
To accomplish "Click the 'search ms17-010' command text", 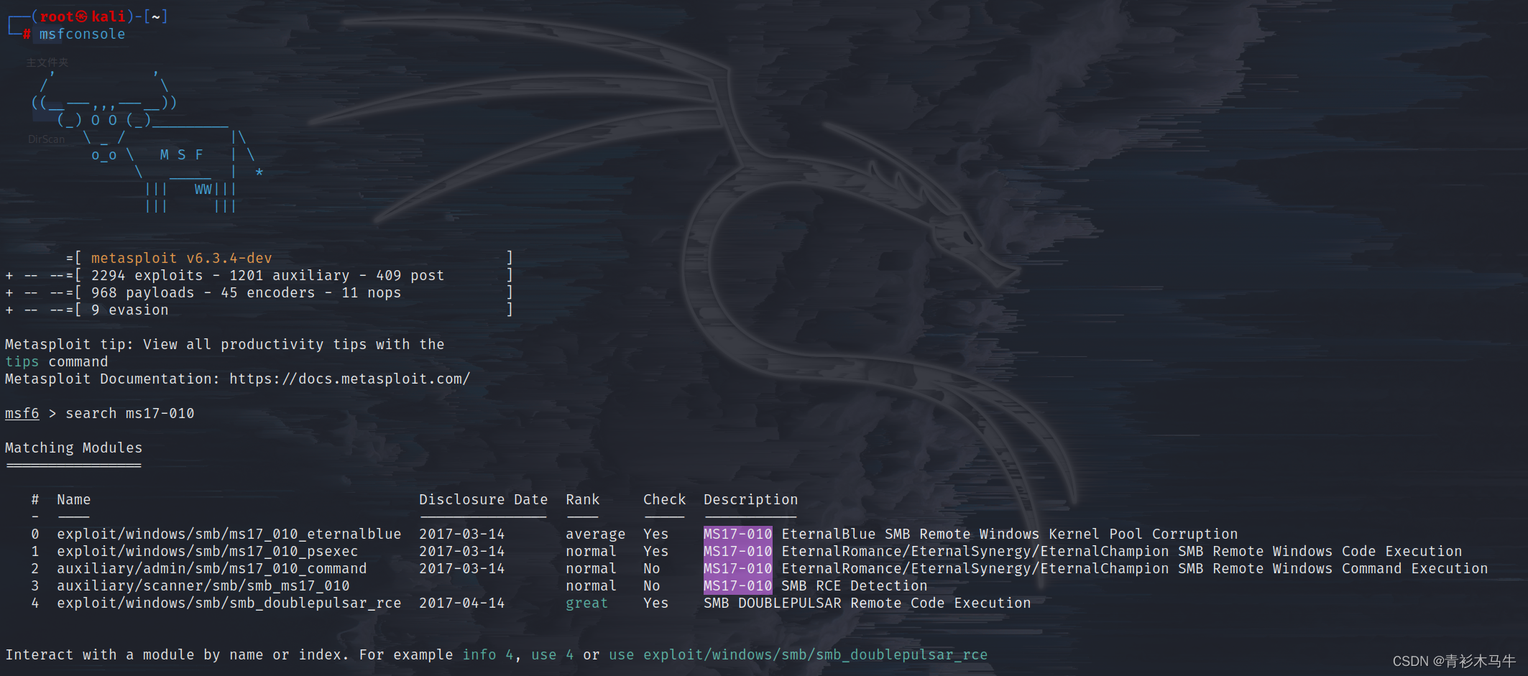I will point(130,413).
